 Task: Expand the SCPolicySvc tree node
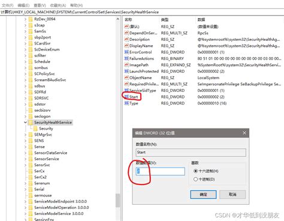[25, 74]
